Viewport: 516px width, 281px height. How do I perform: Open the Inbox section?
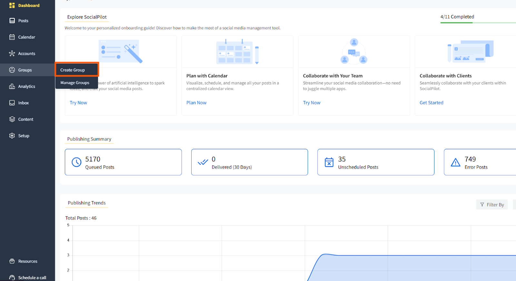pyautogui.click(x=27, y=103)
